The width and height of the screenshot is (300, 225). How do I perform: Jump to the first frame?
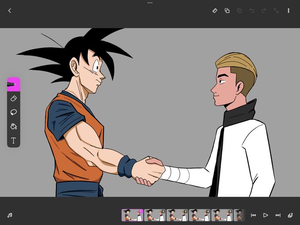[253, 215]
